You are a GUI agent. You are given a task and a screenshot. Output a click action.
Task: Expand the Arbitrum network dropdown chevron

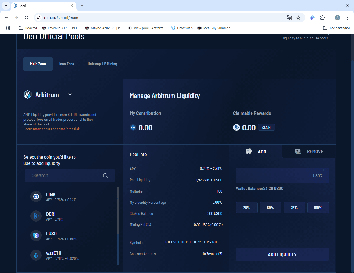pyautogui.click(x=70, y=95)
